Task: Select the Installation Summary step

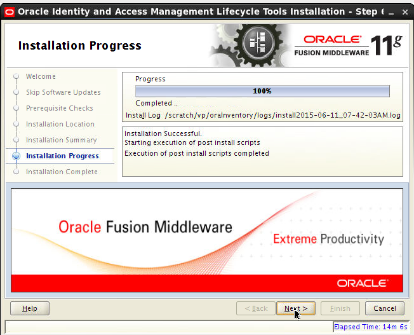Action: [x=61, y=140]
